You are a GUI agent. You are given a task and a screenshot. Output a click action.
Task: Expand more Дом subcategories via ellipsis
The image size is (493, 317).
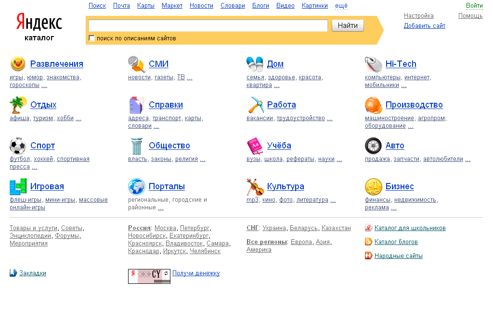click(x=277, y=85)
